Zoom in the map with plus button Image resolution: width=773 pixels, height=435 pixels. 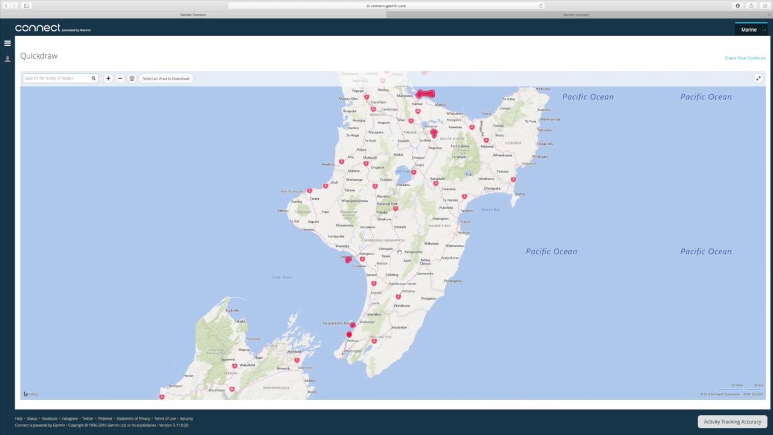(x=108, y=79)
